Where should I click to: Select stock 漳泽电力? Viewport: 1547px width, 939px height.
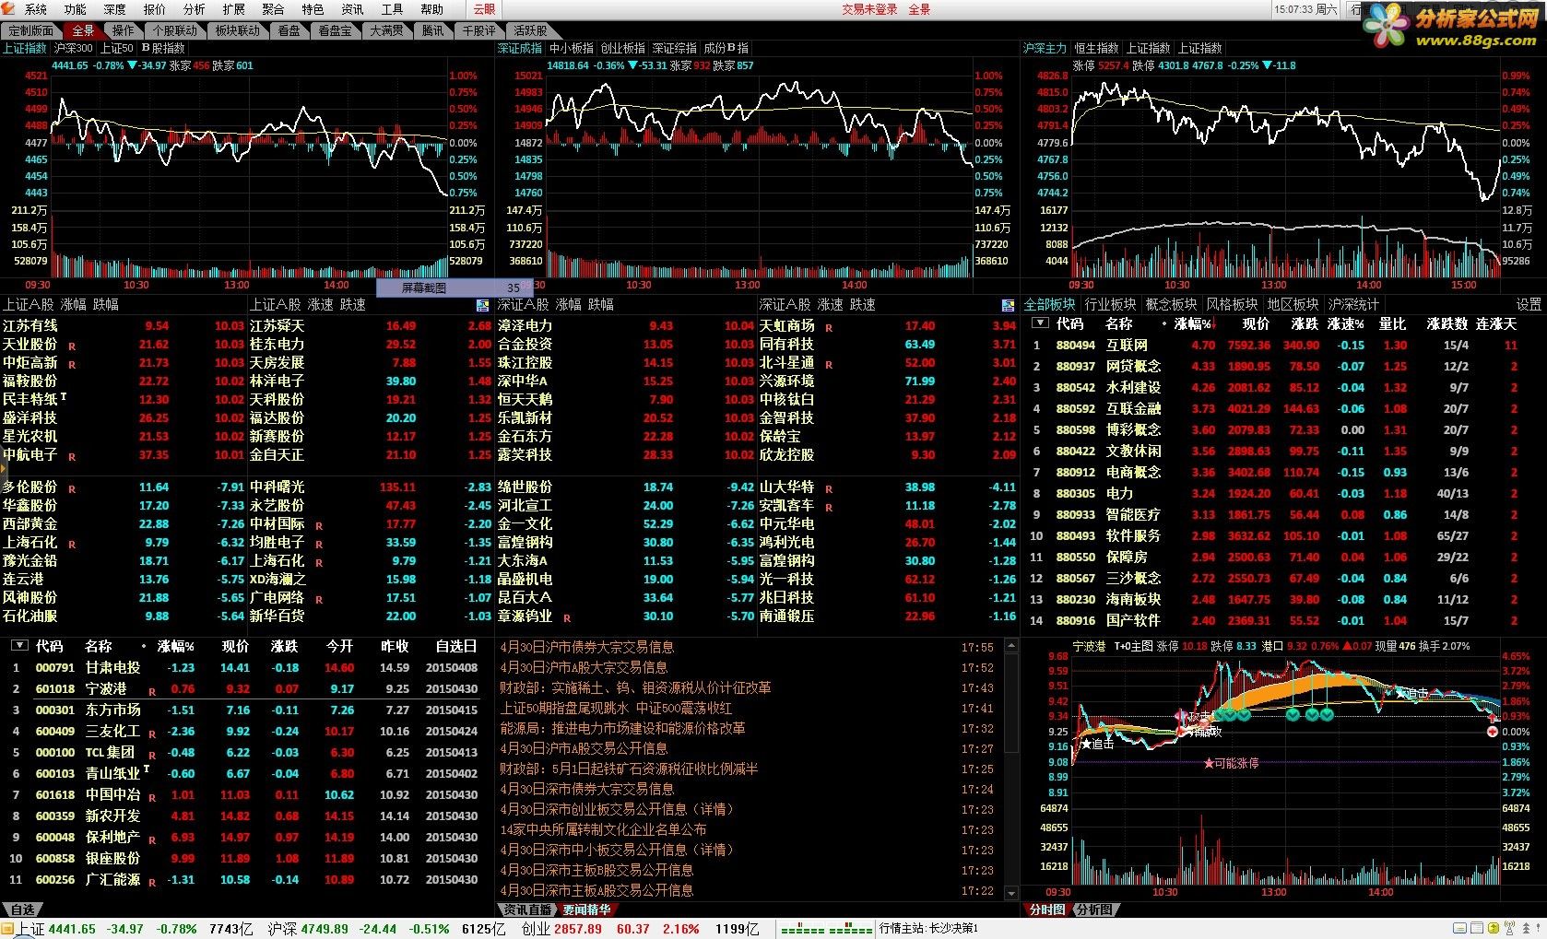tap(525, 325)
